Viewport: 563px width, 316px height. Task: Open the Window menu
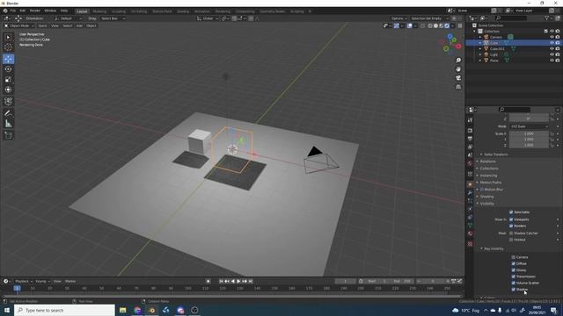click(x=50, y=11)
